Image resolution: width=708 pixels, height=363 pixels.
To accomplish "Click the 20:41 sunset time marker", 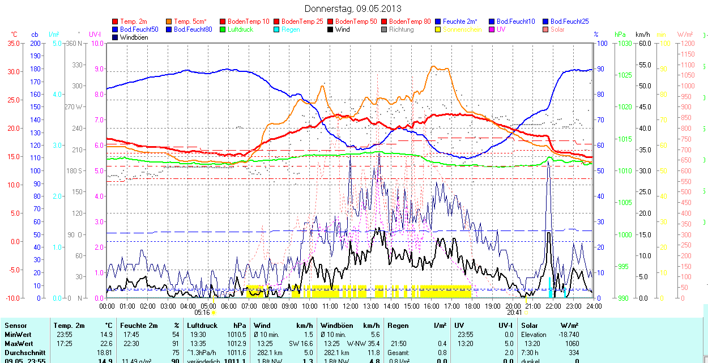I will (x=514, y=312).
